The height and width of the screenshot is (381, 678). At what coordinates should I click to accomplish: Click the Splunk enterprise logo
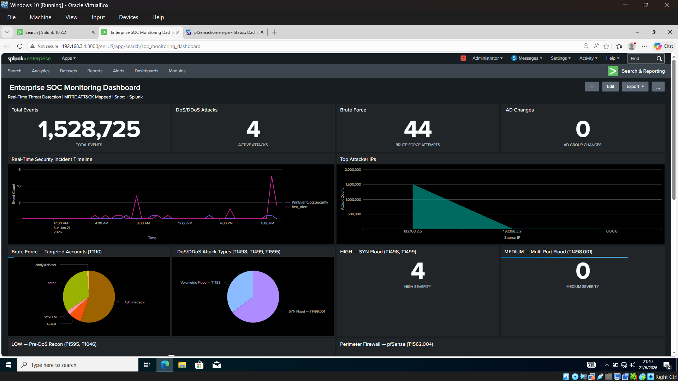29,59
